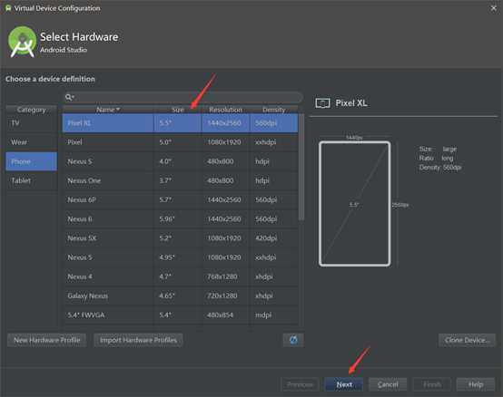Select the Galaxy Nexus device row
The image size is (503, 397).
click(180, 295)
